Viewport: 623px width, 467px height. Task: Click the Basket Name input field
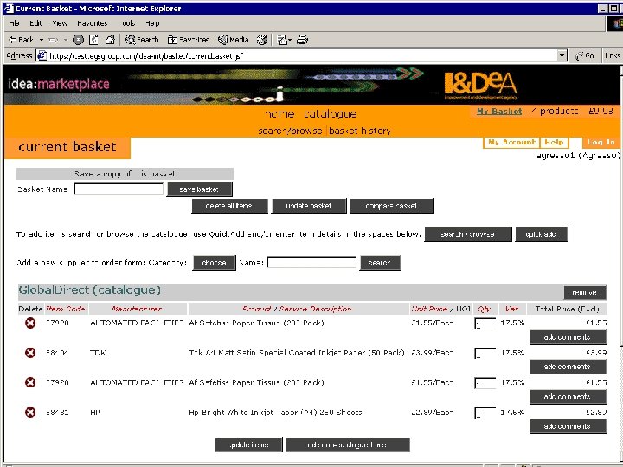(x=119, y=189)
